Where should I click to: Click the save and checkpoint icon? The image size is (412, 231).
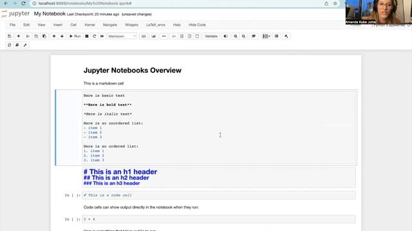coord(9,36)
